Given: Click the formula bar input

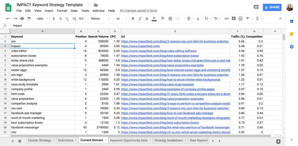Looking at the screenshot, I should click(x=148, y=26).
